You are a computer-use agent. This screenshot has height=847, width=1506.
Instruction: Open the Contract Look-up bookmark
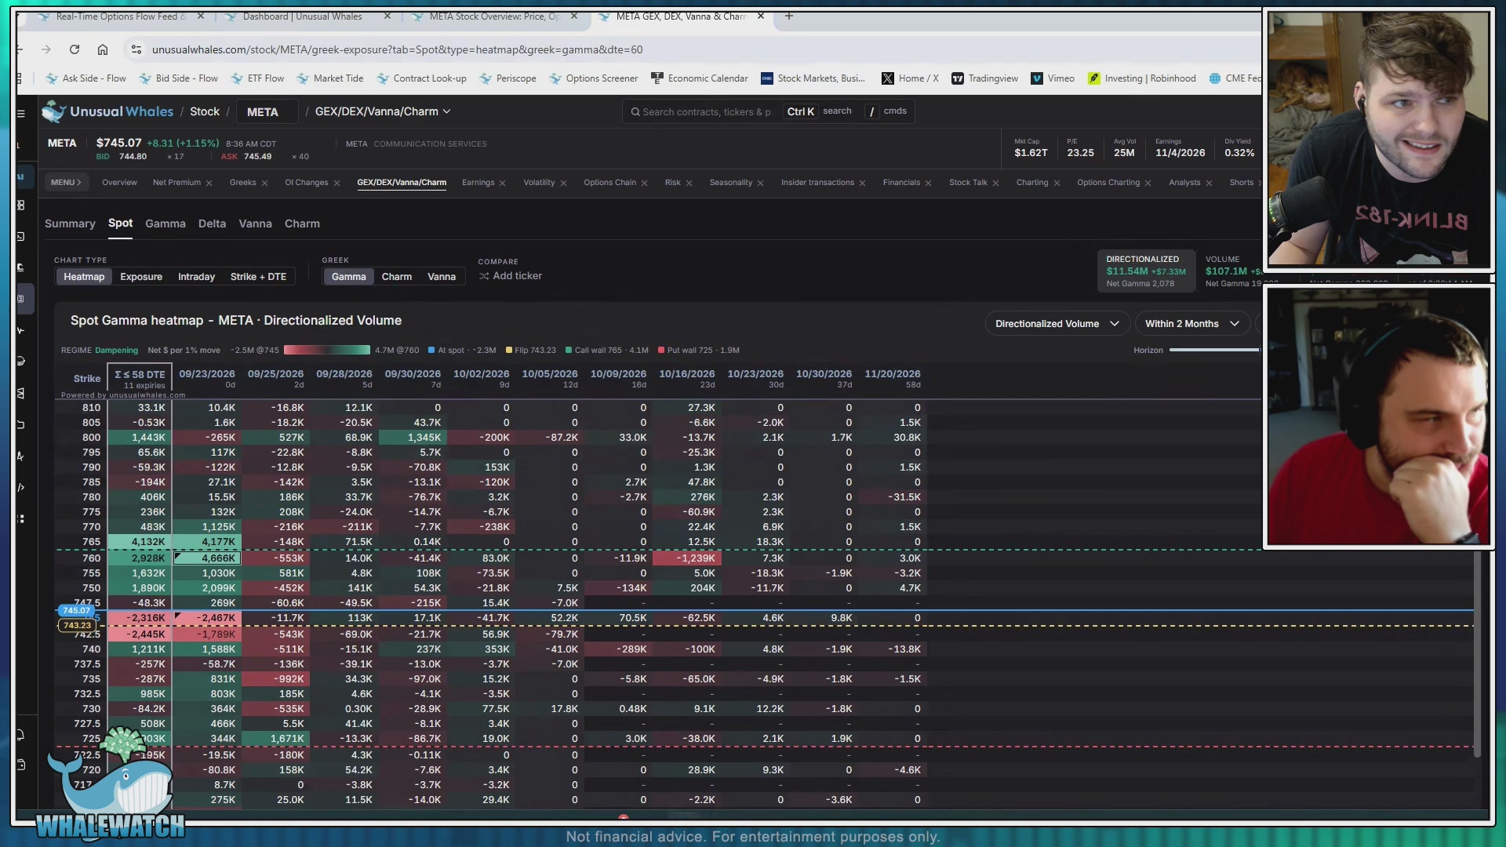pyautogui.click(x=421, y=78)
